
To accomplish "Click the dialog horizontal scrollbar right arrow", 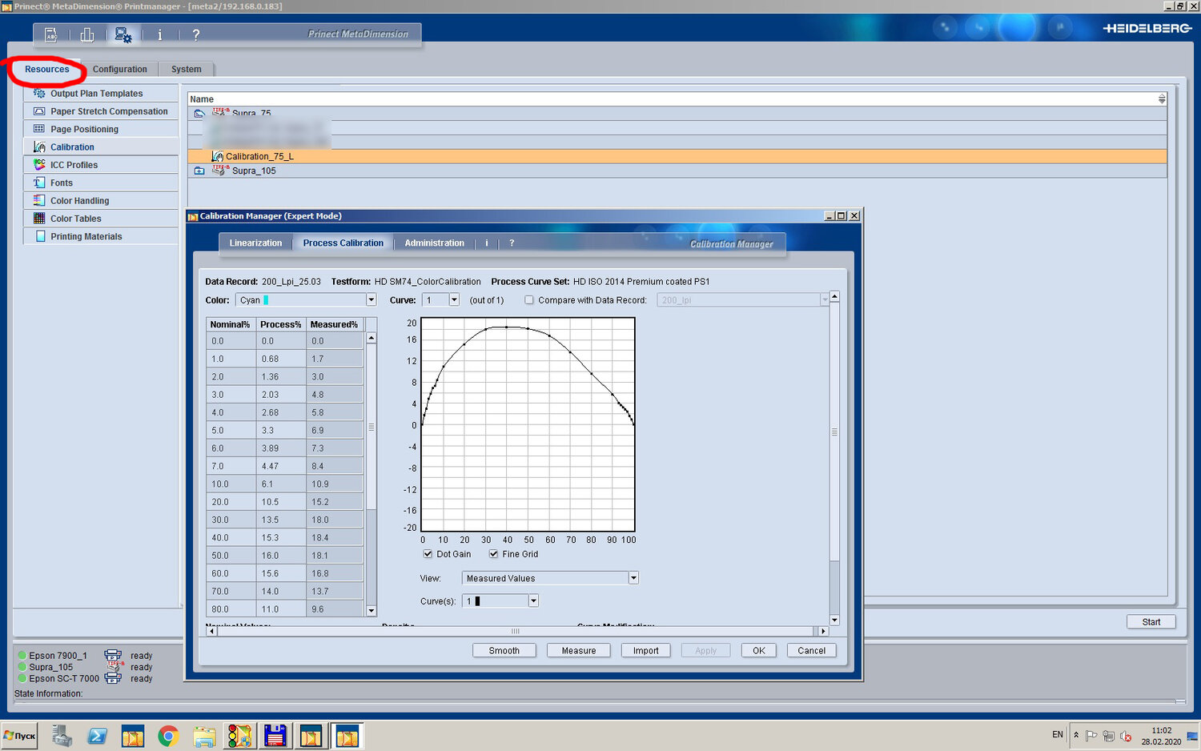I will click(823, 632).
